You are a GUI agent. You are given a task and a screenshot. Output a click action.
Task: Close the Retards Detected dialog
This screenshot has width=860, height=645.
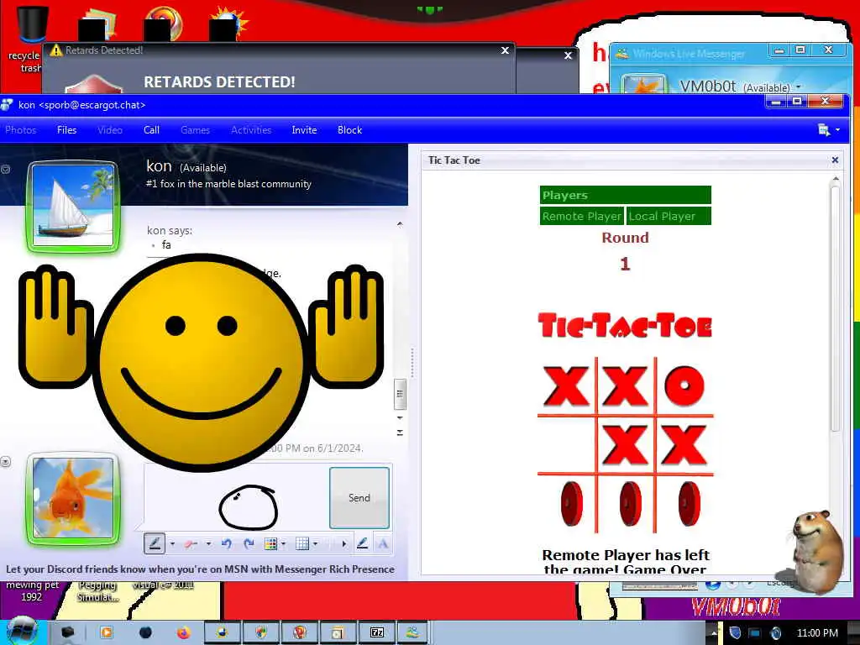pos(505,50)
